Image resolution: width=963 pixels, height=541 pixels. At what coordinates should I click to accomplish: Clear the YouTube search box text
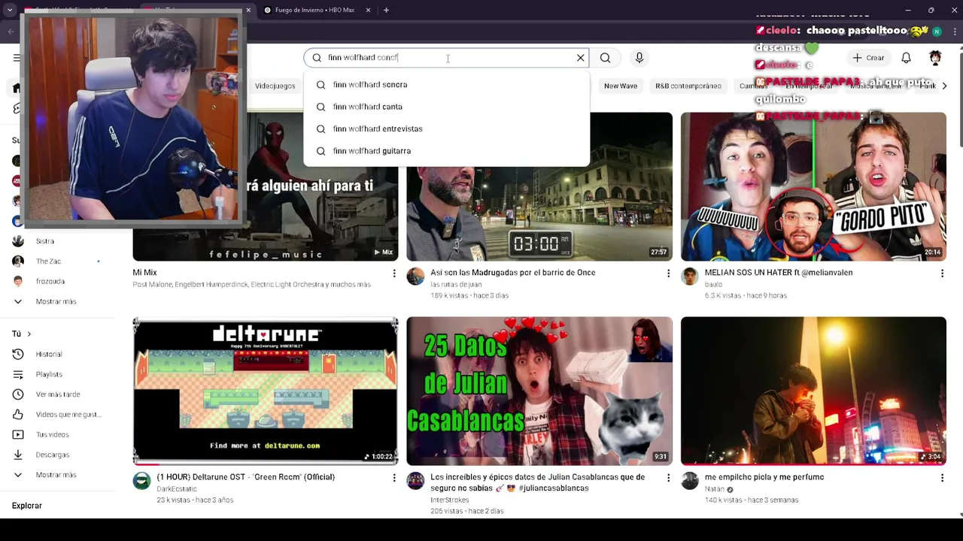click(x=580, y=58)
